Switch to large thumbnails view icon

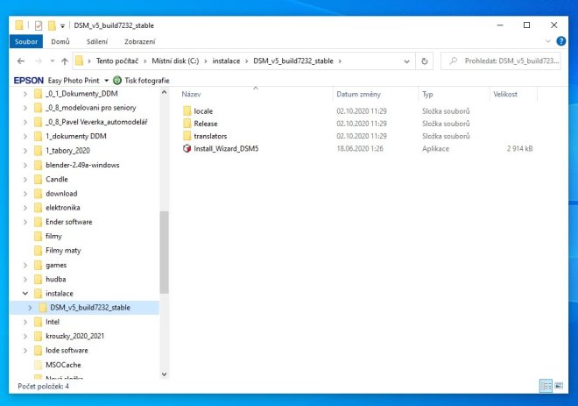coord(559,386)
